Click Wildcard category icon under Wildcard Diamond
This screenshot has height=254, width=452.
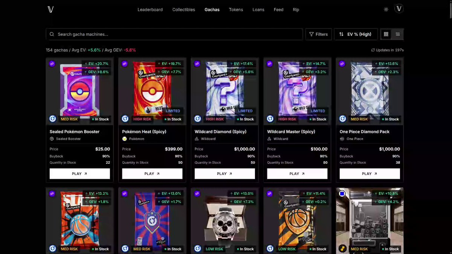197,139
